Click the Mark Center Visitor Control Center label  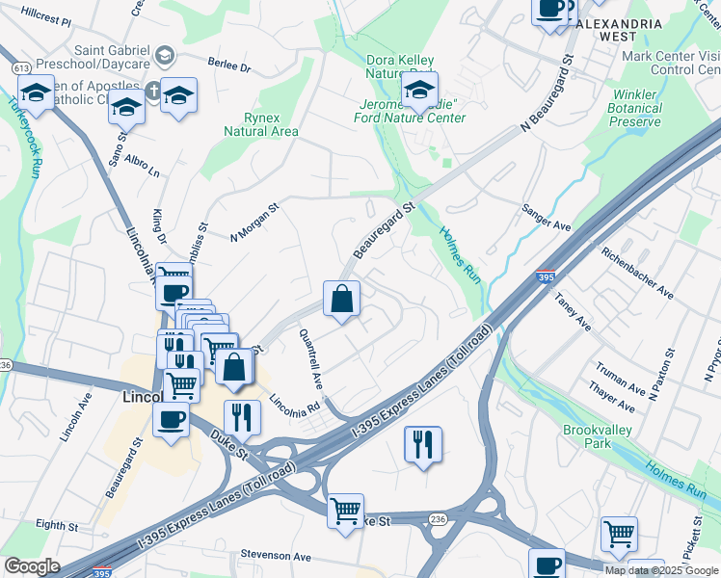(x=671, y=63)
